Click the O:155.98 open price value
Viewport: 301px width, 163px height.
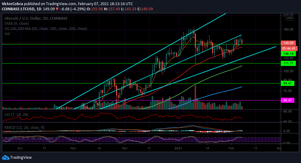tap(95, 9)
